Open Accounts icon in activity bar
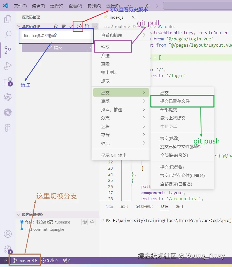 coord(8,234)
